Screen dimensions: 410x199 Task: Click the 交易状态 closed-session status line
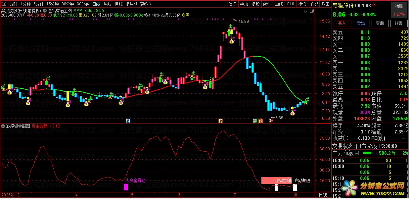(369, 146)
